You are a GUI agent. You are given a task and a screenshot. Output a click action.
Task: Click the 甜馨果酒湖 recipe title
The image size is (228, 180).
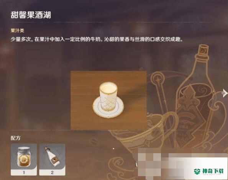(x=31, y=15)
